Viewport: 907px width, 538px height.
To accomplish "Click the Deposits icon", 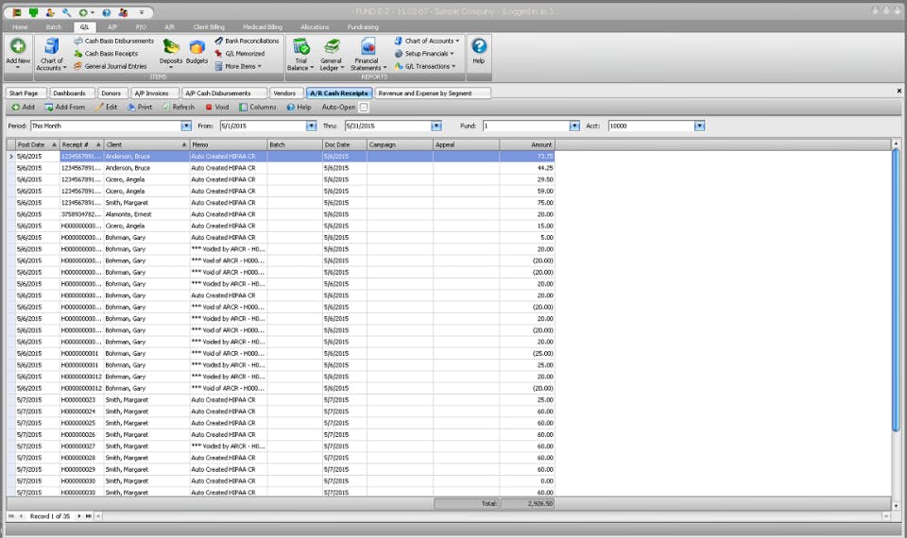I will [171, 47].
